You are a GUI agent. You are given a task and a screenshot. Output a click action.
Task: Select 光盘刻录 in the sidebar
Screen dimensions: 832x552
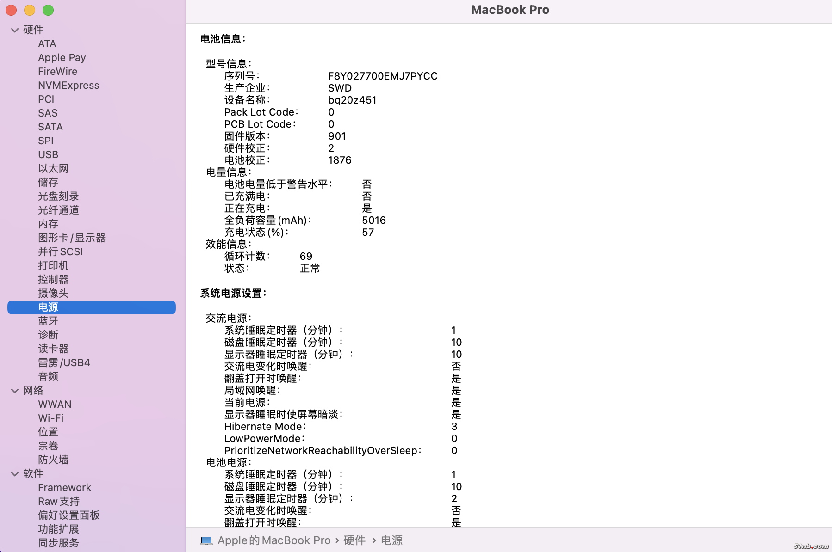58,196
